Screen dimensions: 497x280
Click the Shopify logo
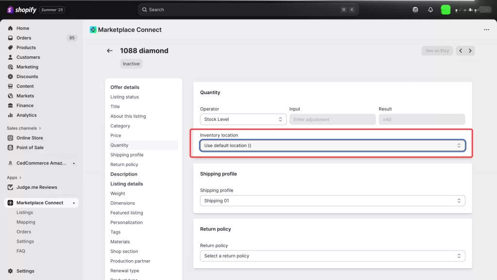point(21,10)
